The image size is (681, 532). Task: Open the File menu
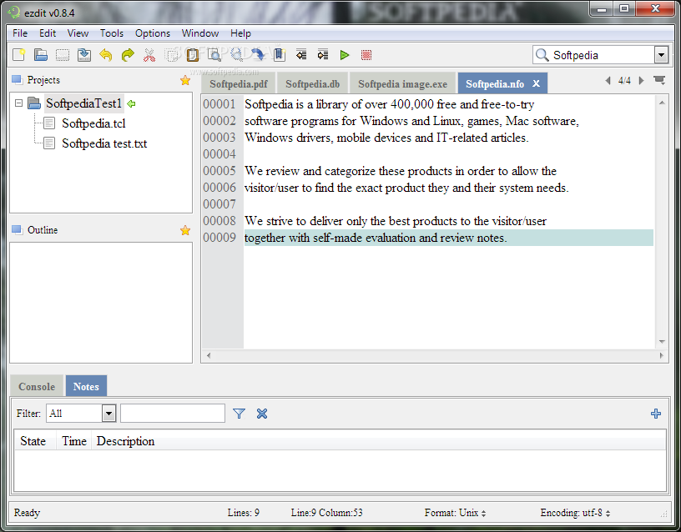pos(20,33)
